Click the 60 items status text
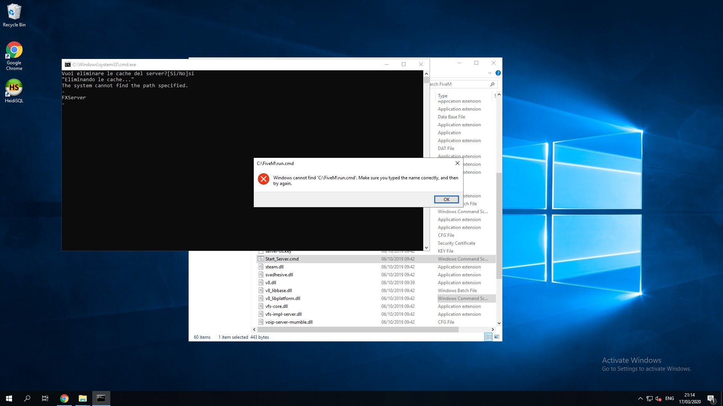 coord(202,337)
